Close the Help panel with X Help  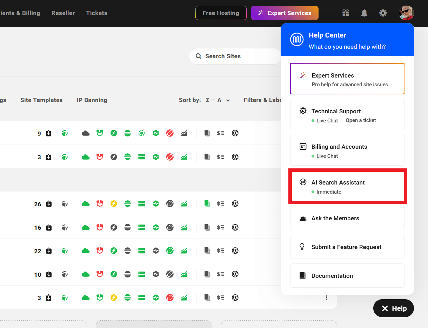pyautogui.click(x=394, y=308)
